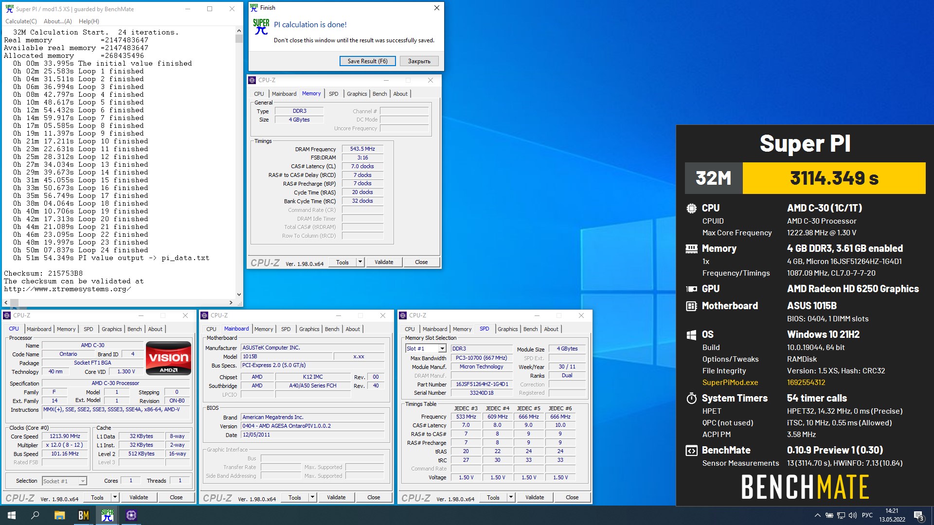
Task: Open taskbar search magnifier
Action: pyautogui.click(x=35, y=515)
